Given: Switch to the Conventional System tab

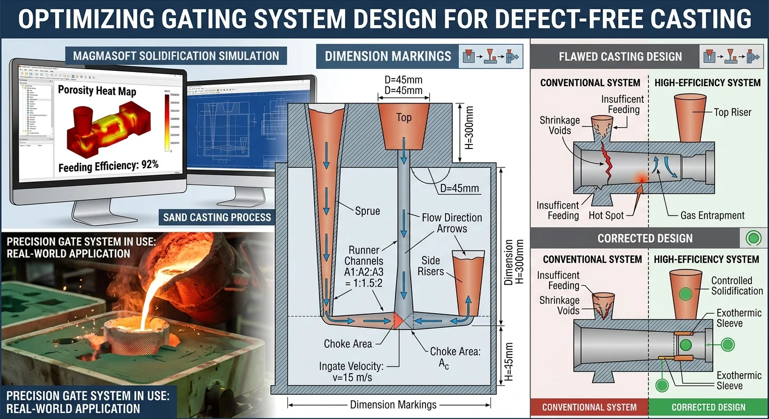Looking at the screenshot, I should coord(589,407).
